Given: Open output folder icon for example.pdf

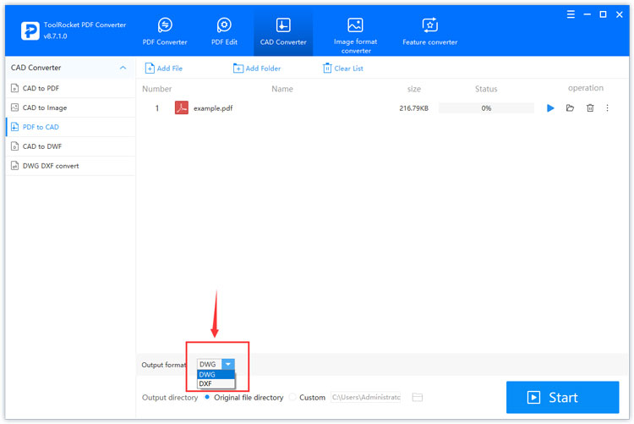Looking at the screenshot, I should (x=570, y=108).
